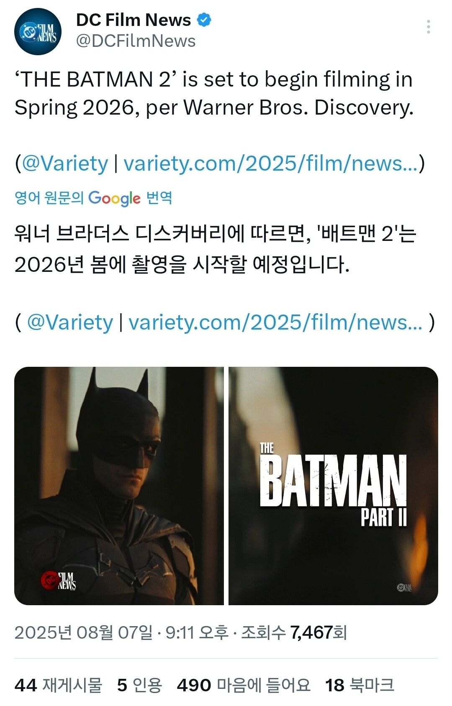The width and height of the screenshot is (452, 706).
Task: Open variety.com link in original English text
Action: click(271, 163)
